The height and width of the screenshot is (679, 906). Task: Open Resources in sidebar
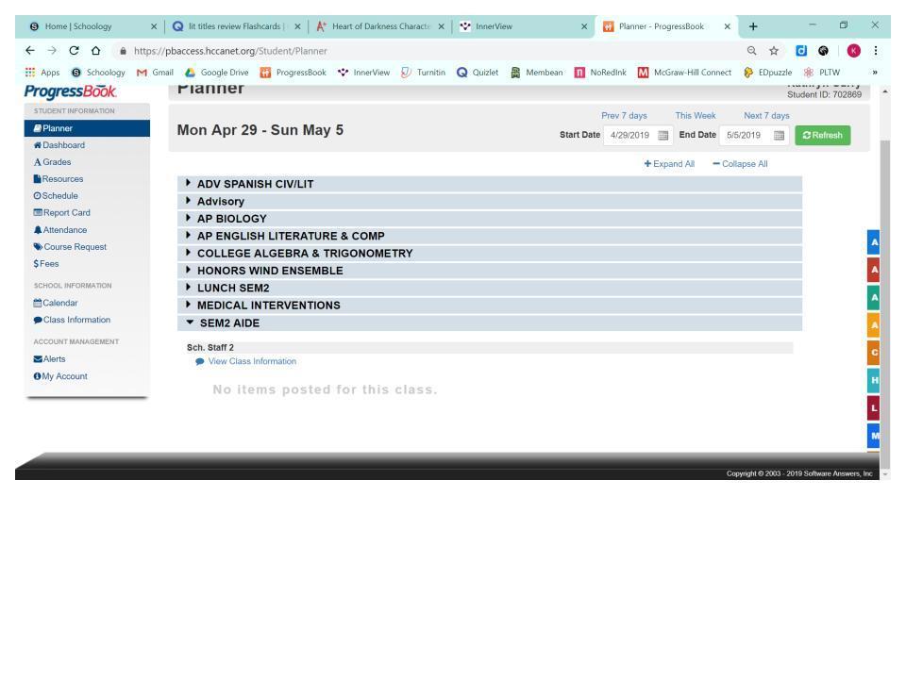(x=59, y=179)
